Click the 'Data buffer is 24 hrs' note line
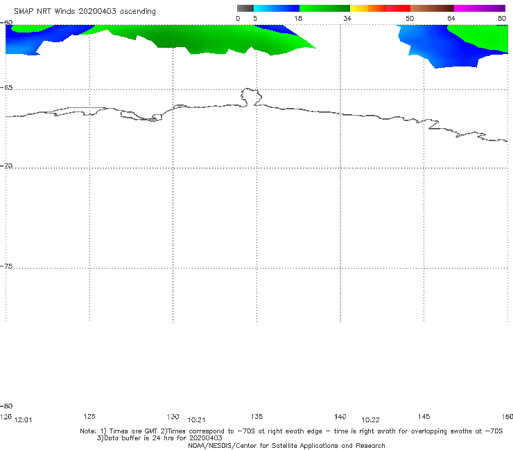This screenshot has height=450, width=513. point(159,438)
